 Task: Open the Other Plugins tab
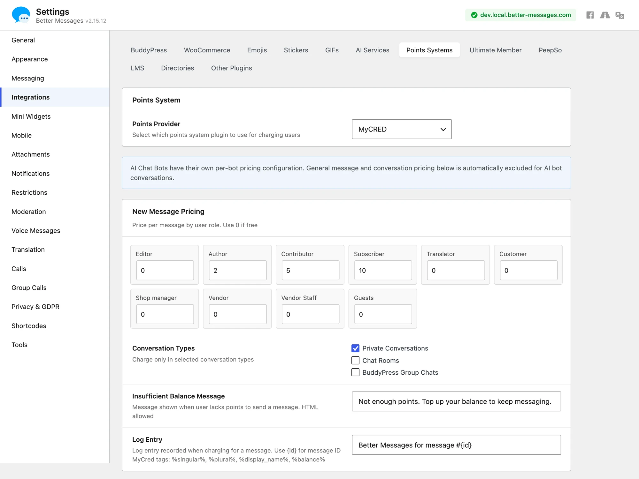(x=231, y=68)
